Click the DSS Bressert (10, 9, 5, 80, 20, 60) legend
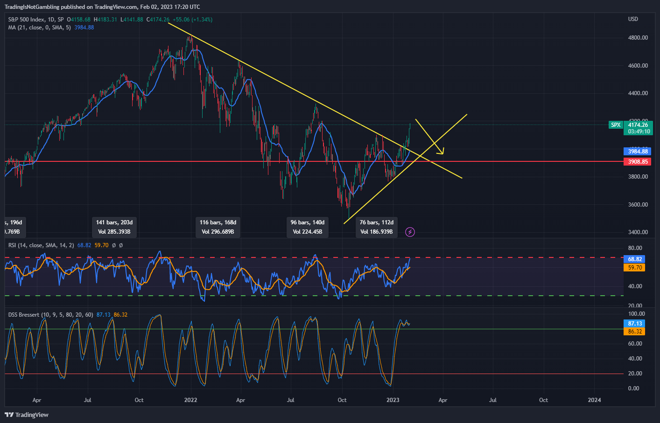Screen dimensions: 660x423 click(50, 315)
